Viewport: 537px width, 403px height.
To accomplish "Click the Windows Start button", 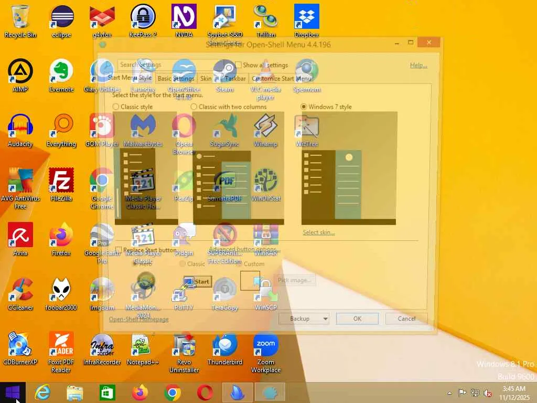I will [13, 393].
